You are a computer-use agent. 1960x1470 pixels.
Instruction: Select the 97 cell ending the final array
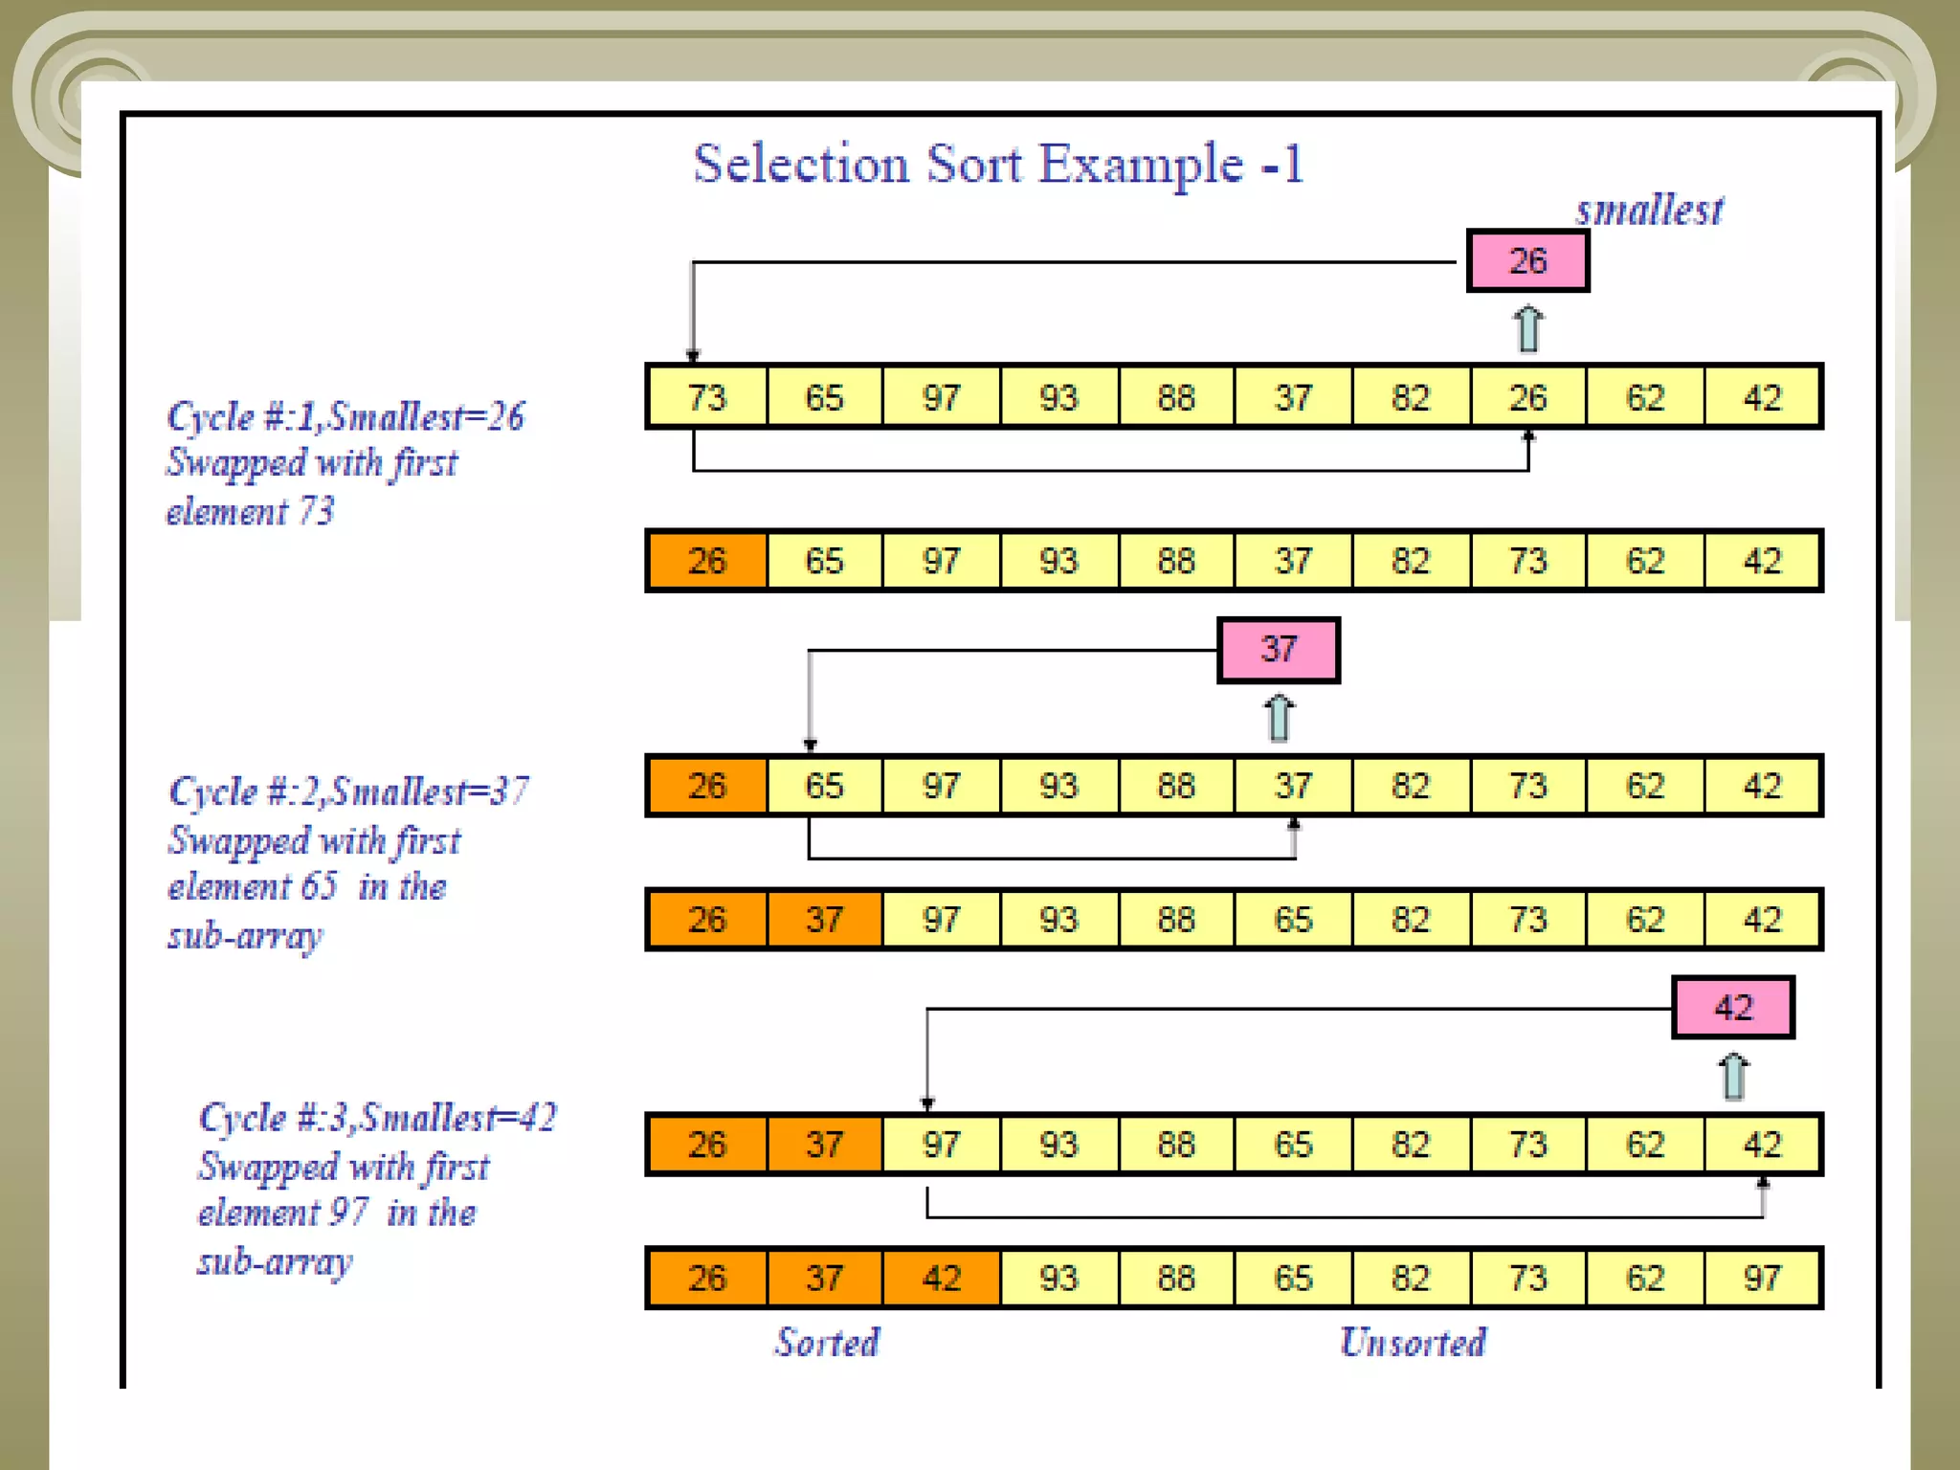(x=1761, y=1279)
